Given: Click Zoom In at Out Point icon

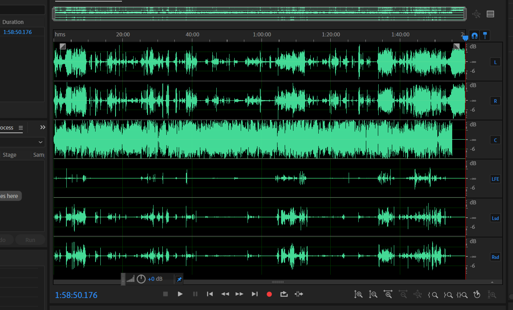Looking at the screenshot, I should pos(447,295).
